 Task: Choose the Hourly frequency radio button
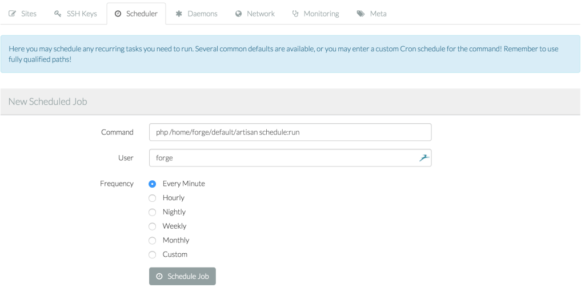click(152, 198)
